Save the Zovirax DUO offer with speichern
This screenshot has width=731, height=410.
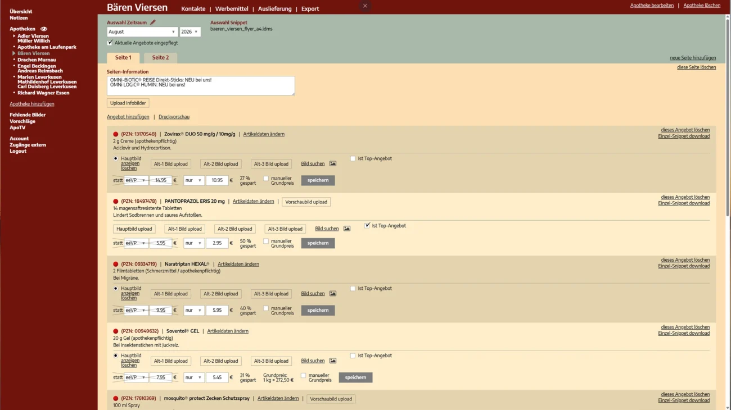click(318, 180)
